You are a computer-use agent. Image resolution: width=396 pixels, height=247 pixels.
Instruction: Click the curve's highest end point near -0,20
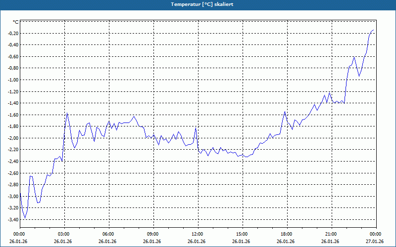click(373, 30)
